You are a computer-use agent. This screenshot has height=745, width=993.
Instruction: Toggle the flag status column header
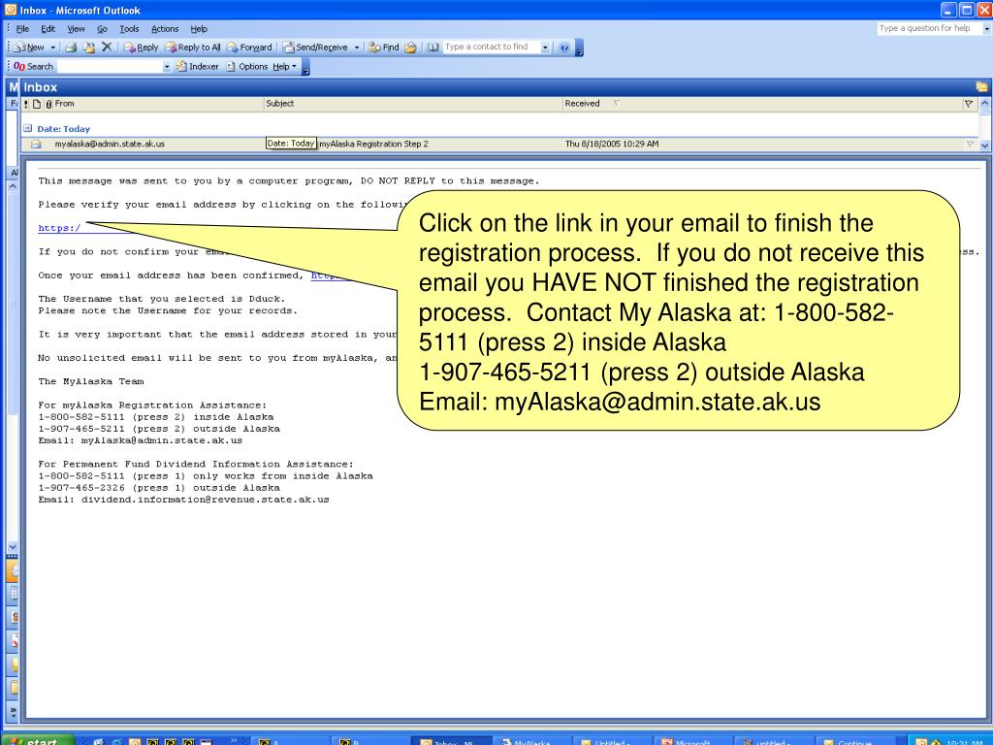pos(968,103)
